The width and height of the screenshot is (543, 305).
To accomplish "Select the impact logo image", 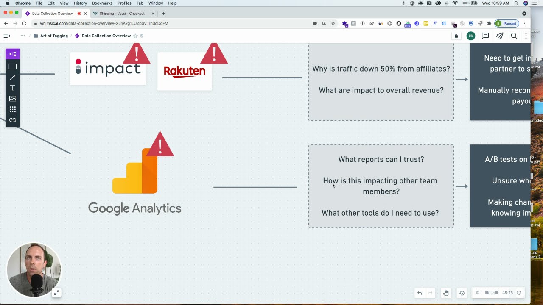I will tap(108, 68).
